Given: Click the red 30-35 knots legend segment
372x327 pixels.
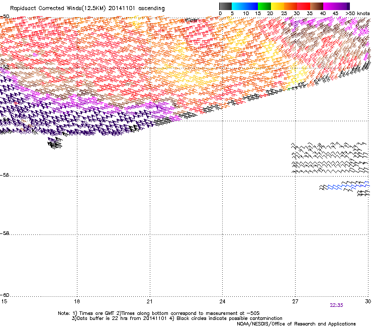Looking at the screenshot, I should tap(304, 6).
